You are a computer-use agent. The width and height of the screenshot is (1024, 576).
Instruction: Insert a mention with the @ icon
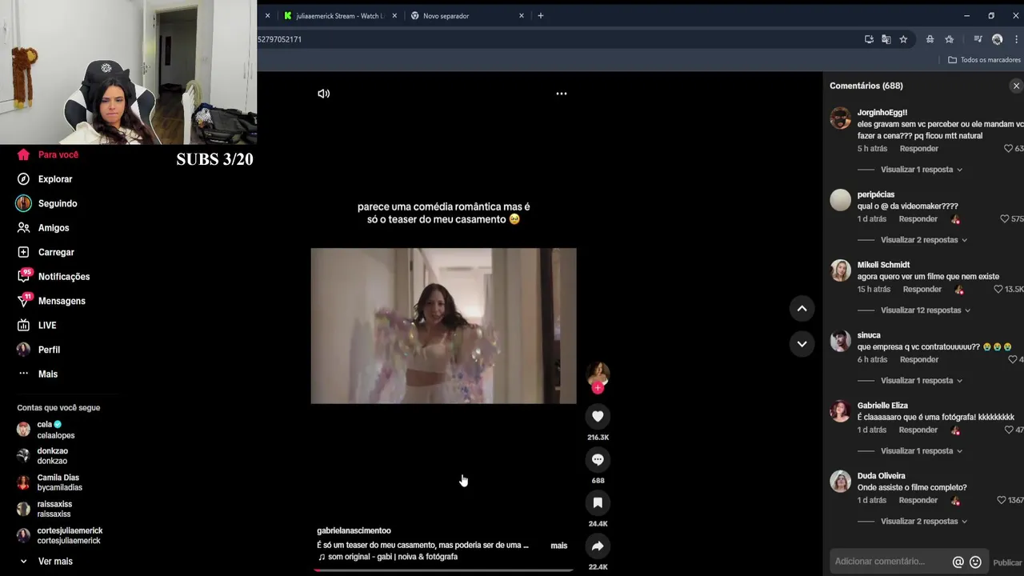point(958,562)
